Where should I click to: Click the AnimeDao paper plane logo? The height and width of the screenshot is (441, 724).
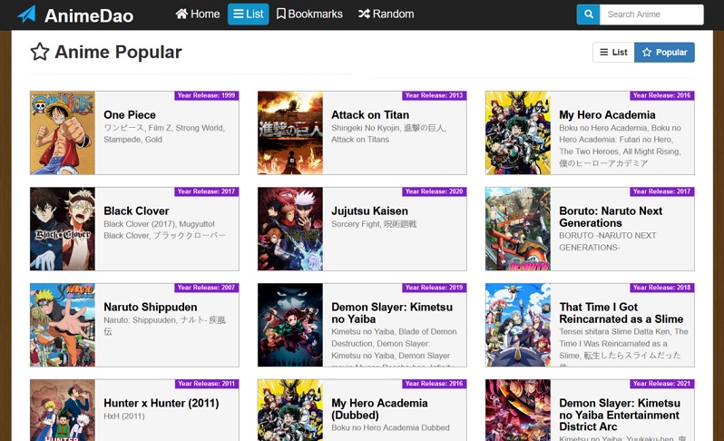coord(26,15)
